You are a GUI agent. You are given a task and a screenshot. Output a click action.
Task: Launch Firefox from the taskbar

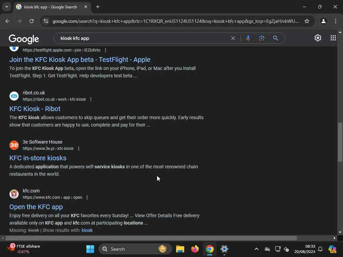195,249
